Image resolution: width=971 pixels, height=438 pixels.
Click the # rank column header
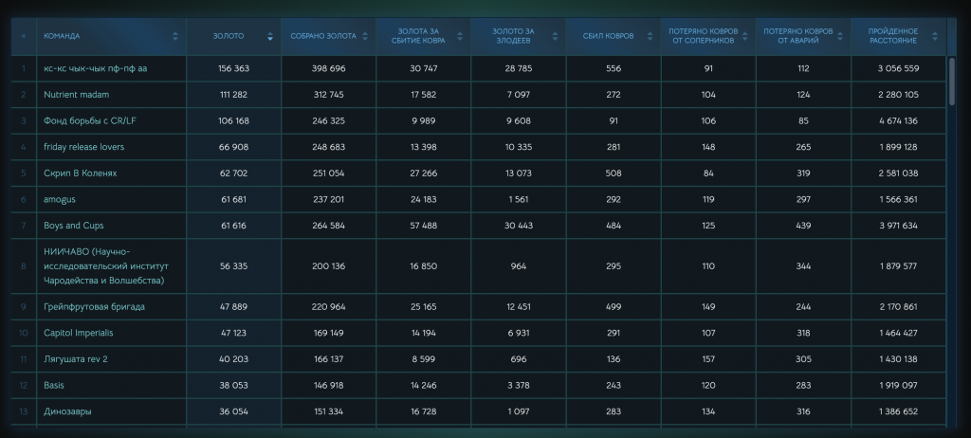coord(23,36)
